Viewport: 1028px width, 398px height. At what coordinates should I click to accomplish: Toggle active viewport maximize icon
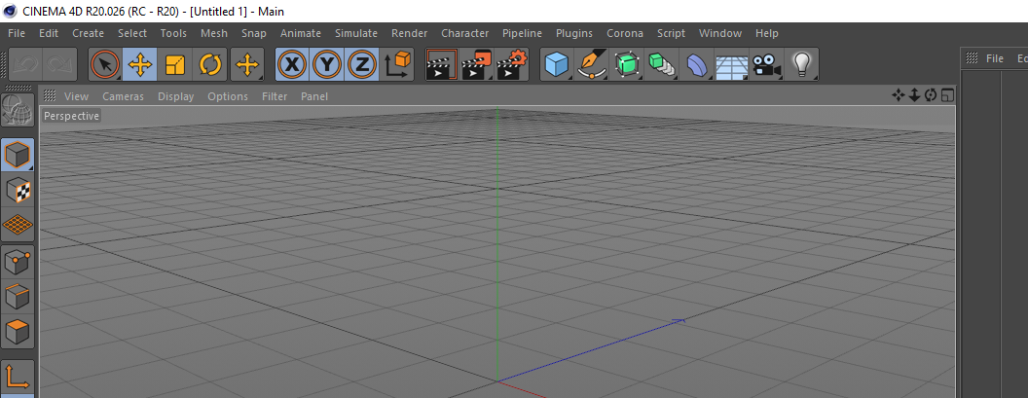946,95
